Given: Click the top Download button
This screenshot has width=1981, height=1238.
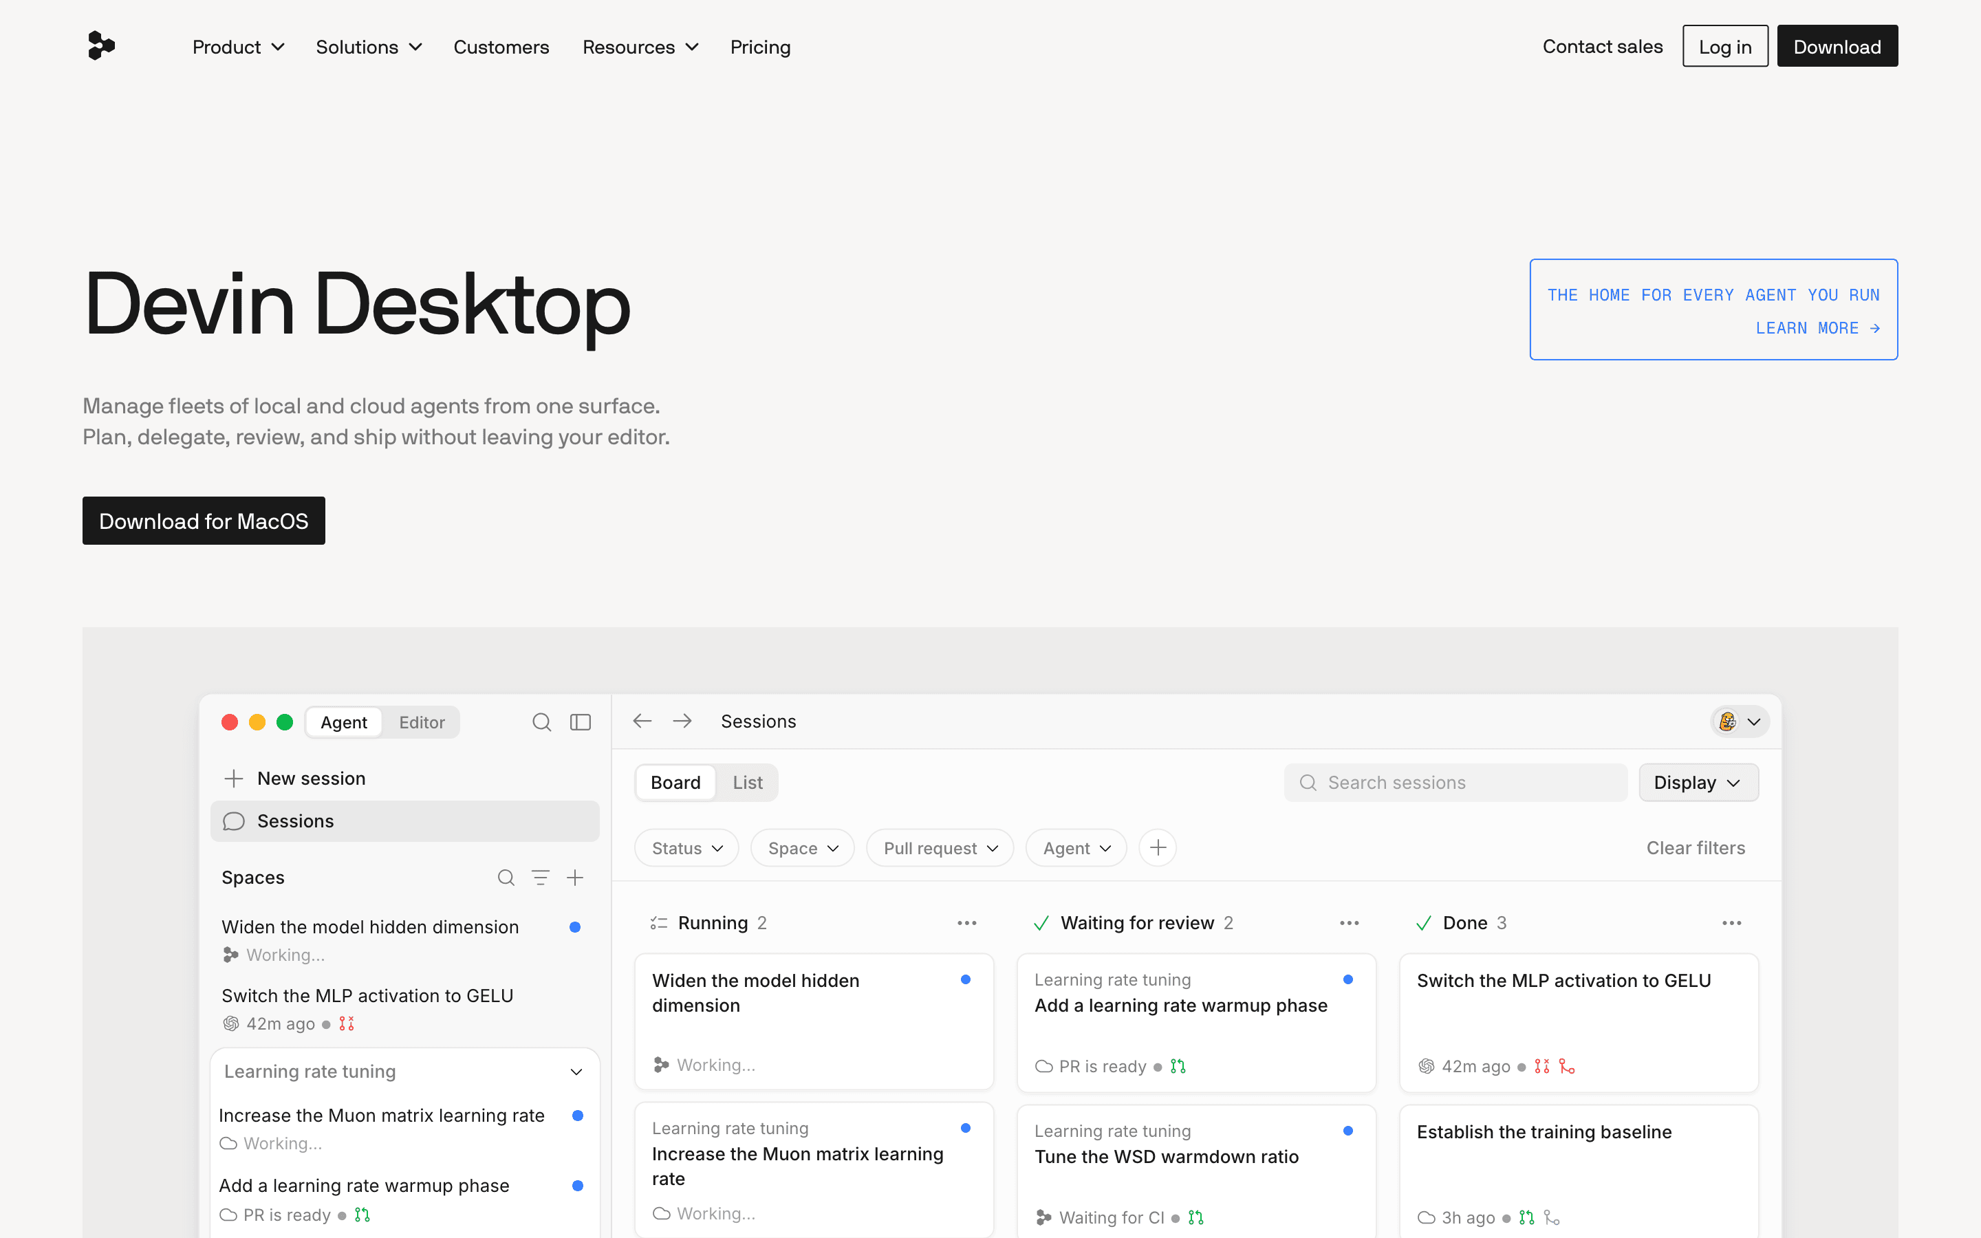Looking at the screenshot, I should (x=1837, y=47).
